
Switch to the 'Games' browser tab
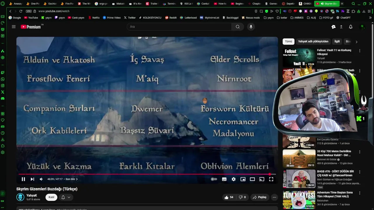(x=271, y=4)
